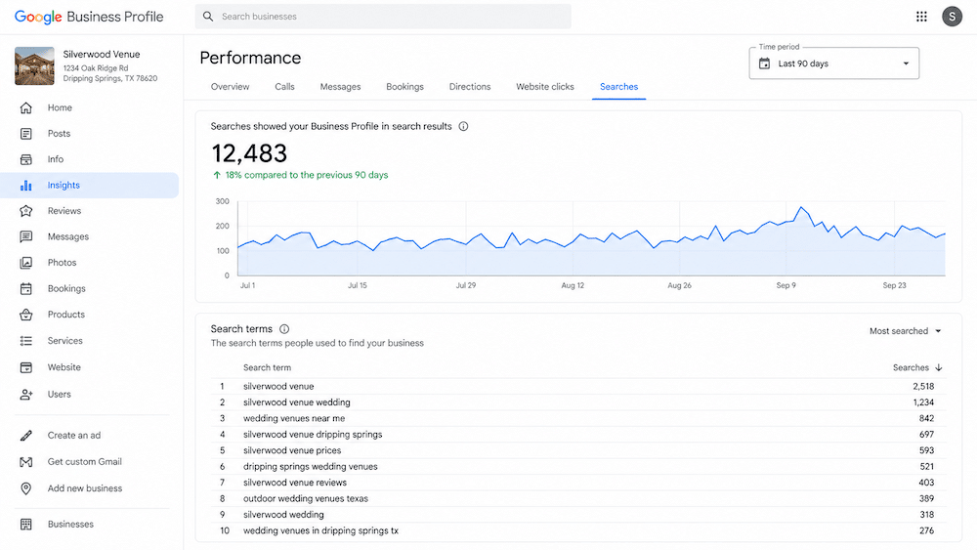Open Reviews star icon
The width and height of the screenshot is (977, 550).
[x=25, y=211]
